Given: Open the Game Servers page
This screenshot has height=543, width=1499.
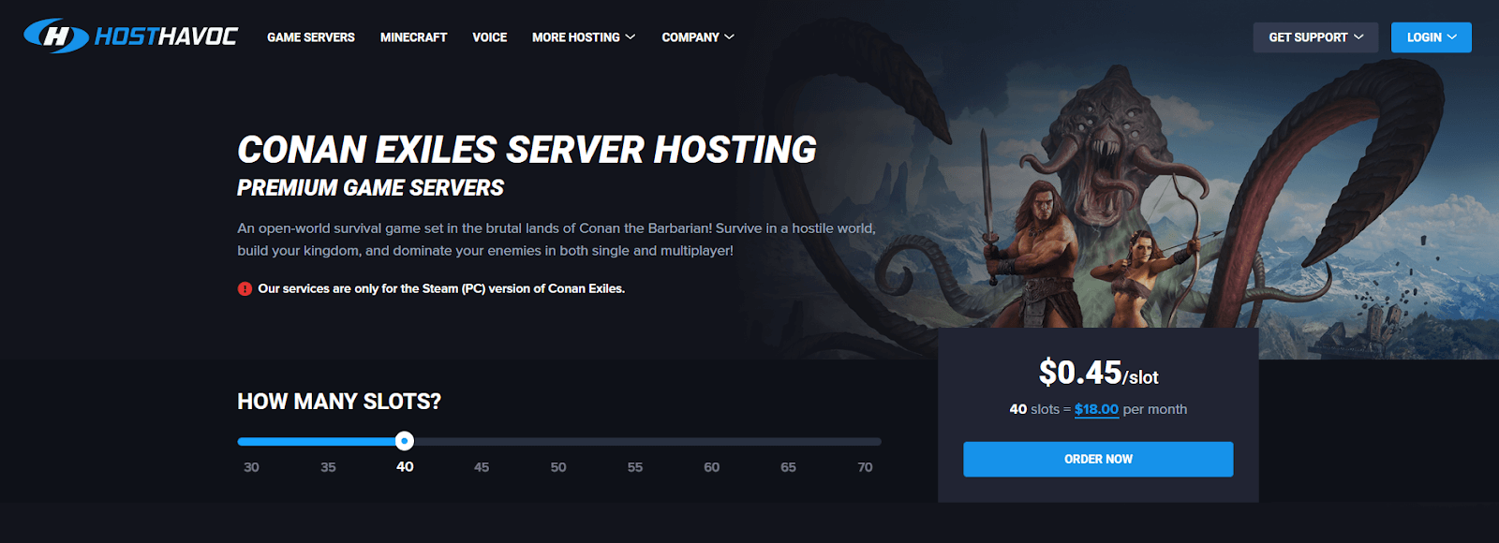Looking at the screenshot, I should tap(311, 37).
